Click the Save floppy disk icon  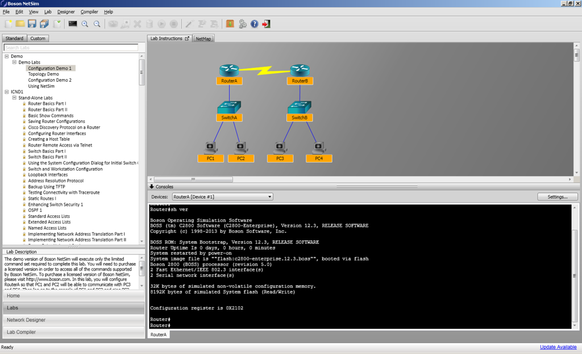tap(32, 24)
